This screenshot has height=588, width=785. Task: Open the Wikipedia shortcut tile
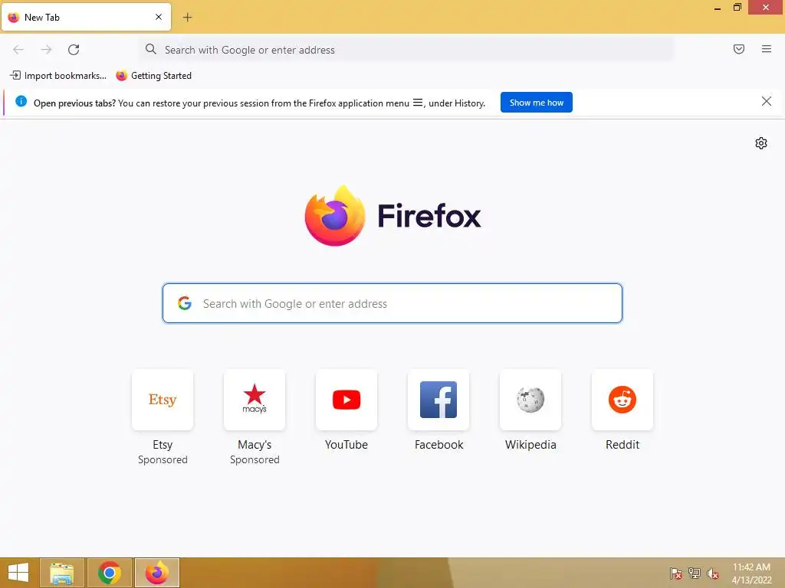[x=530, y=400]
